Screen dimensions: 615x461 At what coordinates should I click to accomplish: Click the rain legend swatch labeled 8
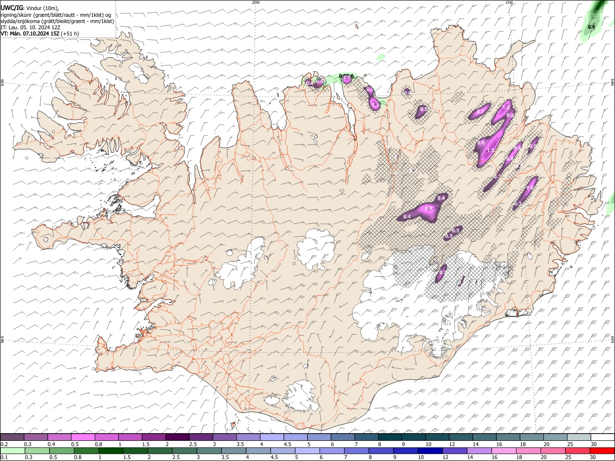pos(381,450)
